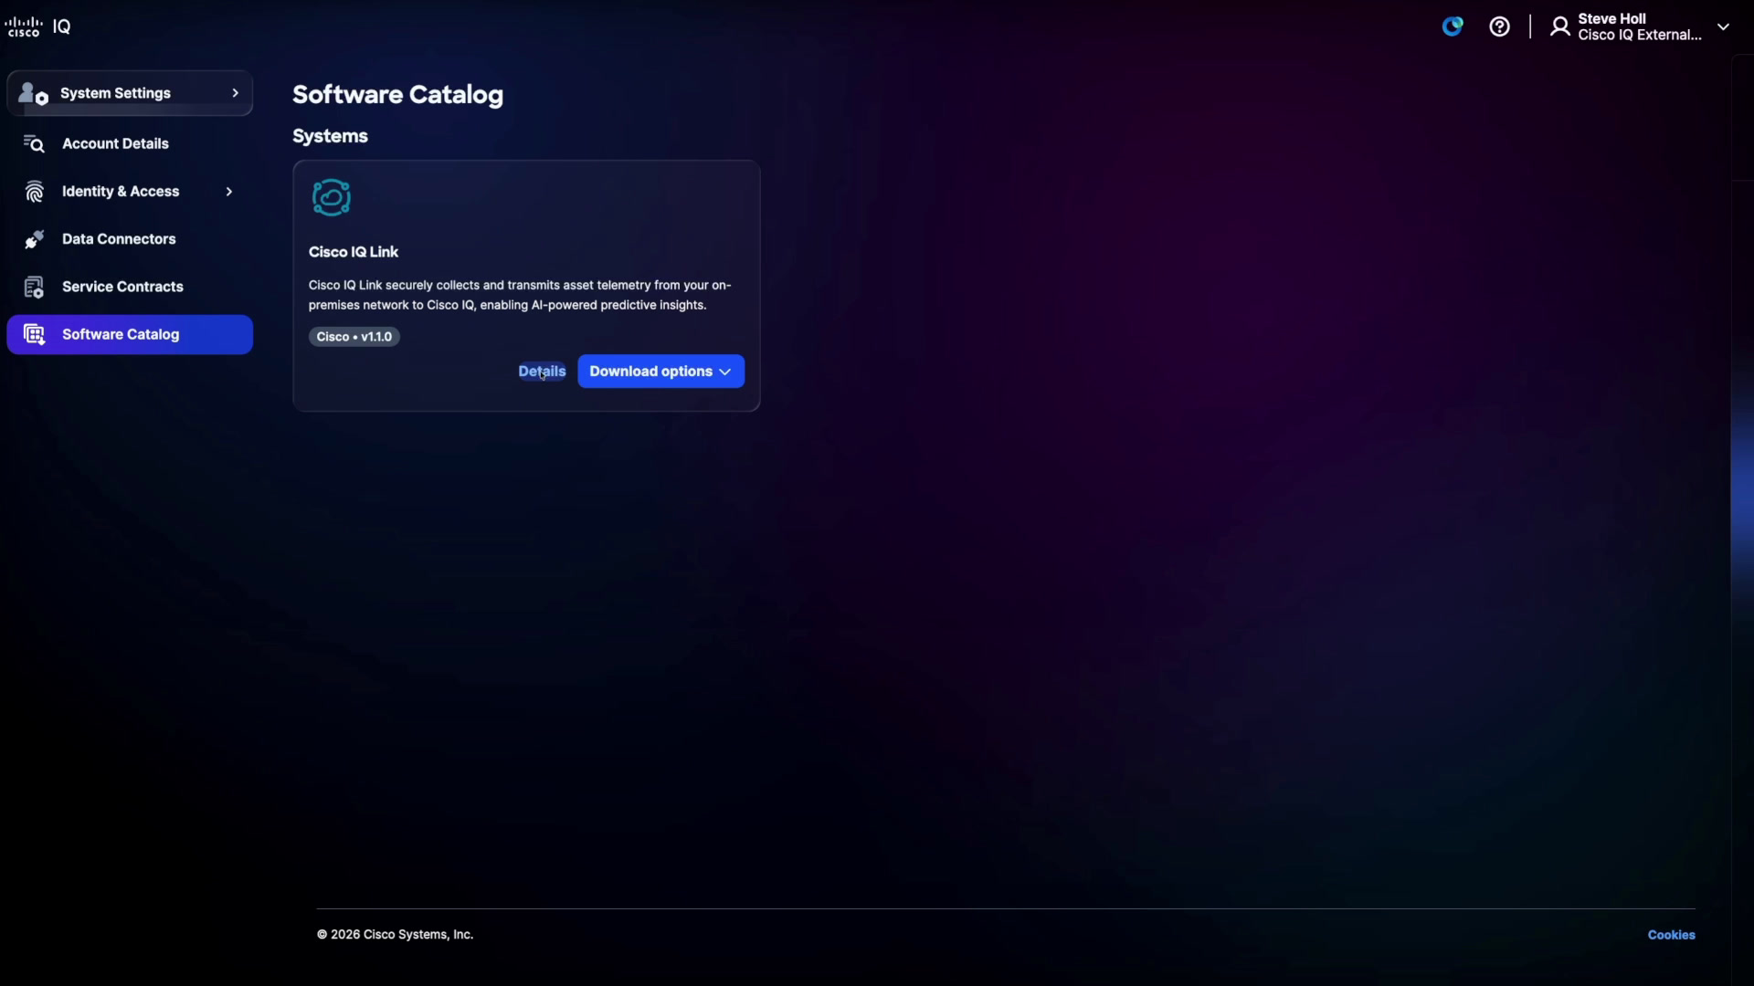Open the AI assistant icon in header
Image resolution: width=1754 pixels, height=986 pixels.
1453,26
